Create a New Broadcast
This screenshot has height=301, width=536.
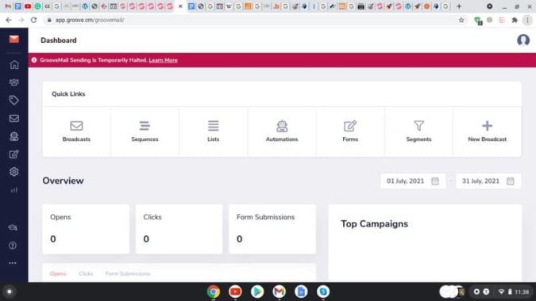tap(487, 131)
